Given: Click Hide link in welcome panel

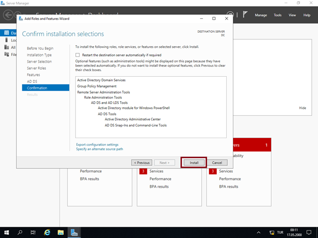Looking at the screenshot, I should point(302,108).
